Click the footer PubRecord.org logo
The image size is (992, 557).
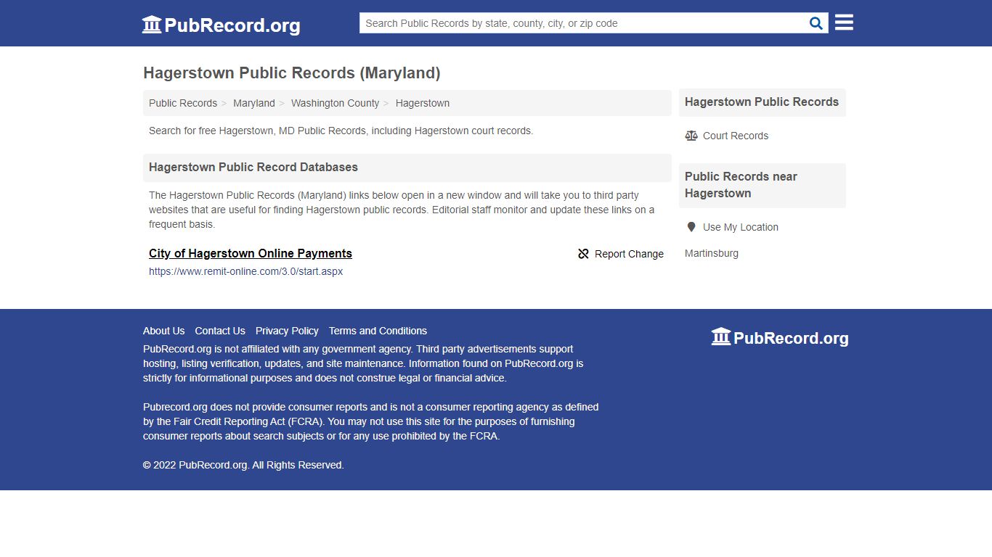(780, 337)
